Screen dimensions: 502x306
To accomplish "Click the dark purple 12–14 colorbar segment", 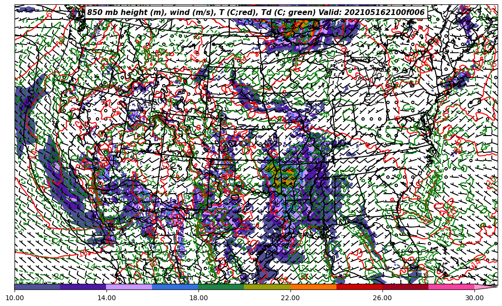I will 83,287.
